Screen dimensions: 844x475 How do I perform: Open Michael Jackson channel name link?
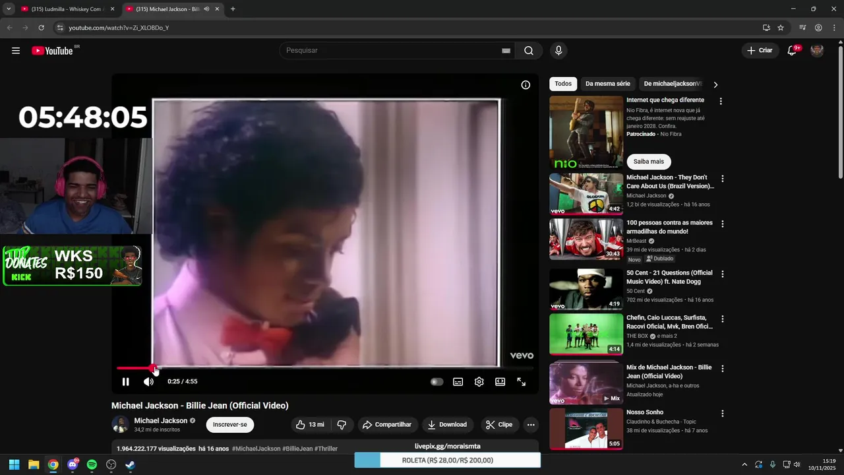point(161,420)
